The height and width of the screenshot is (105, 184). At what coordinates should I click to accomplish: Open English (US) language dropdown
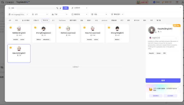[163, 38]
